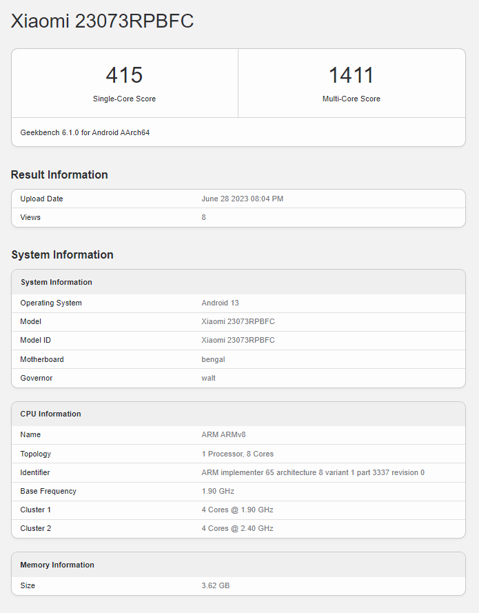The image size is (479, 613).
Task: Click the System Information table header
Action: 57,282
